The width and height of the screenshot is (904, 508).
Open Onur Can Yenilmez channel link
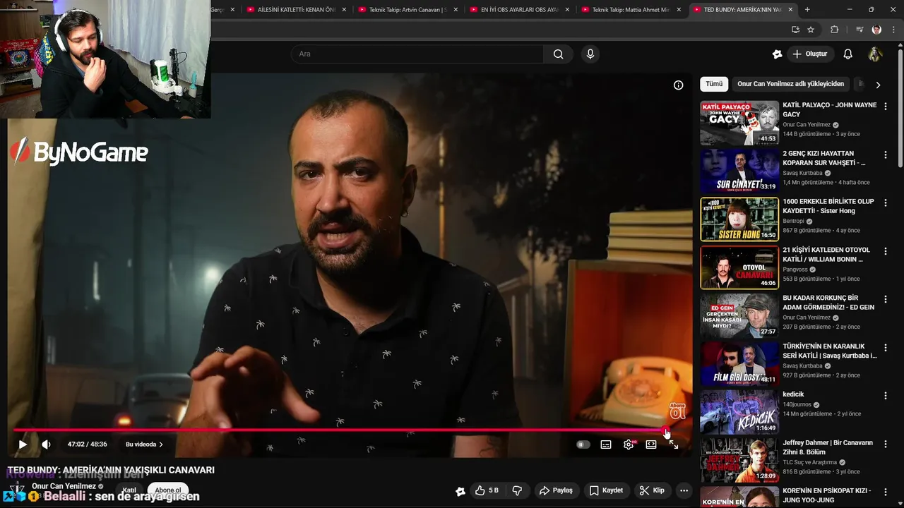click(64, 486)
